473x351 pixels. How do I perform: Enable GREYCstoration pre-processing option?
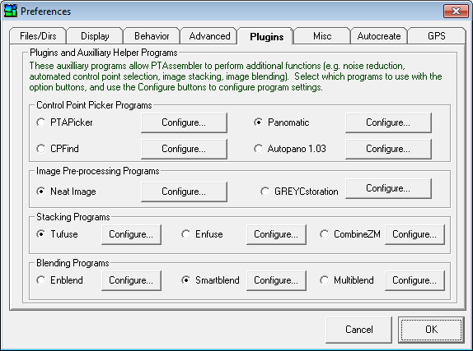265,192
